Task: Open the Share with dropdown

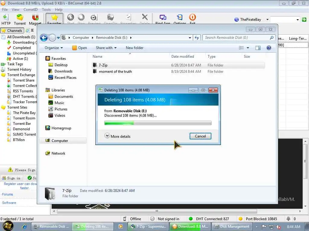Action: 106,48
